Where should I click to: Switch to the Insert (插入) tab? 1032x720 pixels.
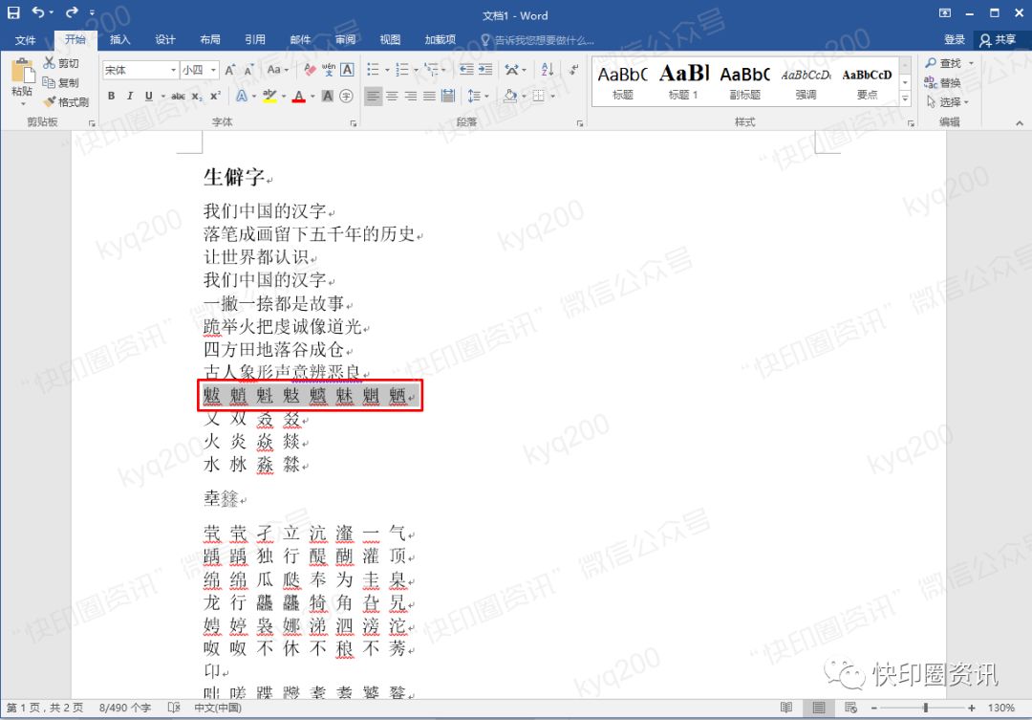[x=119, y=39]
